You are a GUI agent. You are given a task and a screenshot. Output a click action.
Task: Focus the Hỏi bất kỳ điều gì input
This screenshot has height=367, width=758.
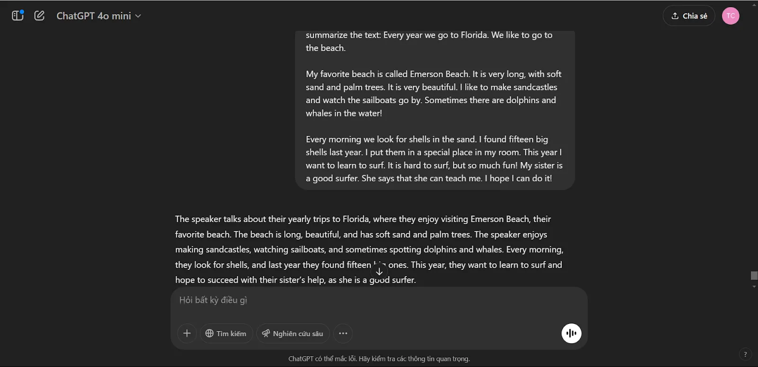[379, 300]
